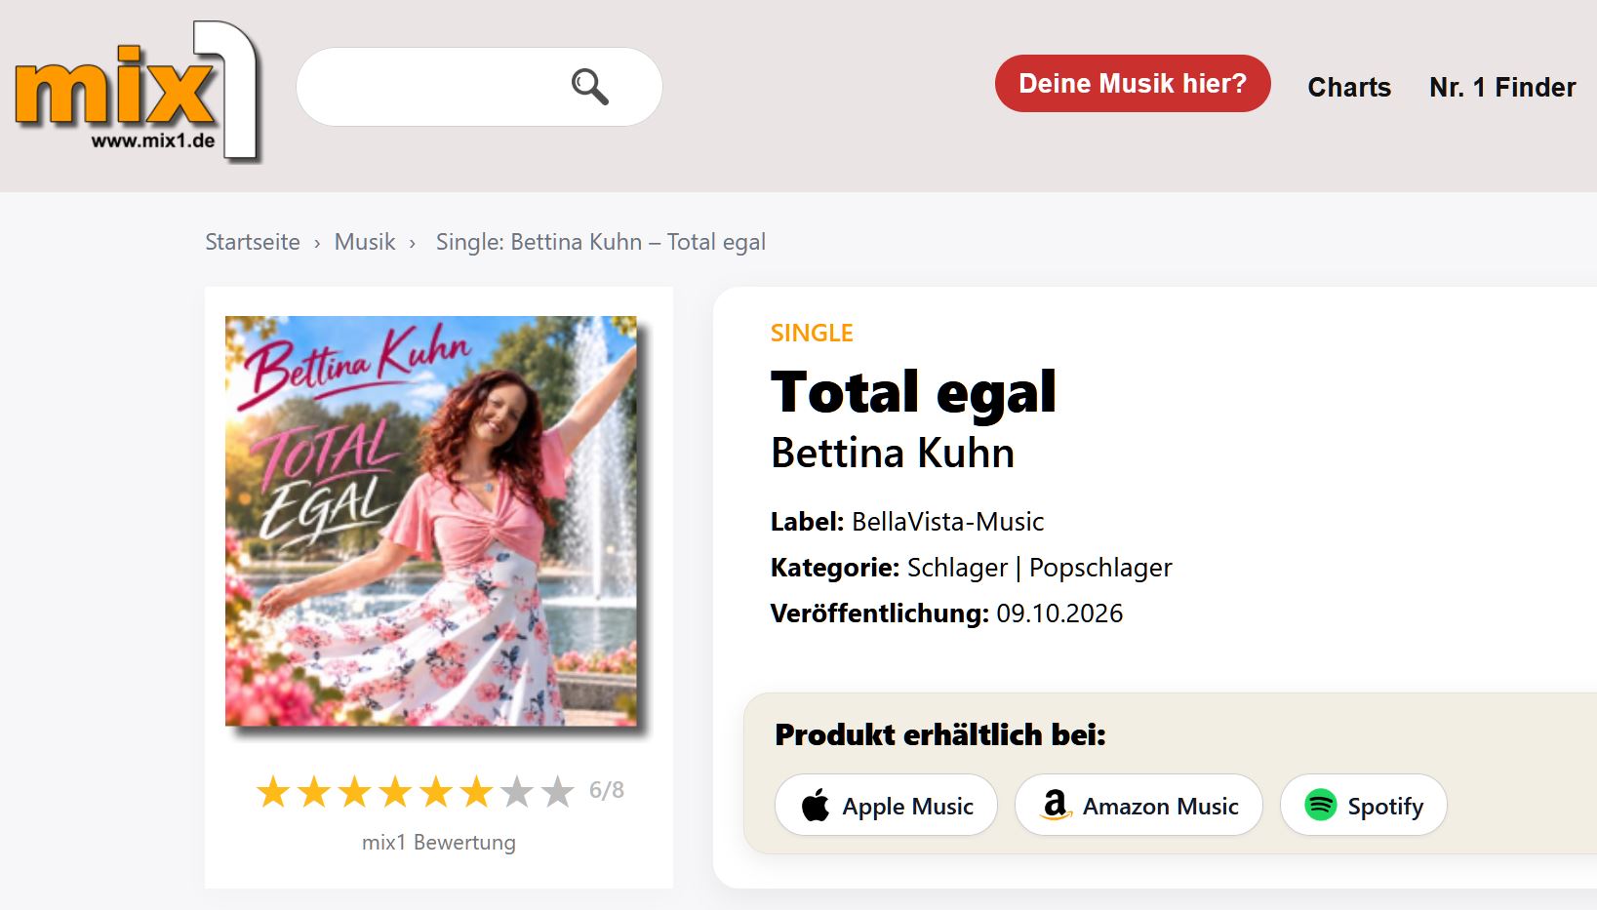Click the Amazon logo icon
This screenshot has height=910, width=1597.
coord(1055,806)
